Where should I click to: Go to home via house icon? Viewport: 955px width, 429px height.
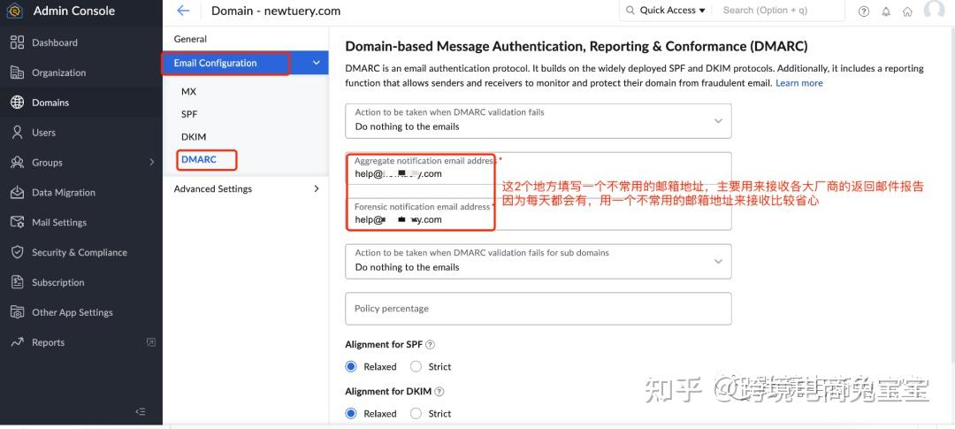point(907,11)
